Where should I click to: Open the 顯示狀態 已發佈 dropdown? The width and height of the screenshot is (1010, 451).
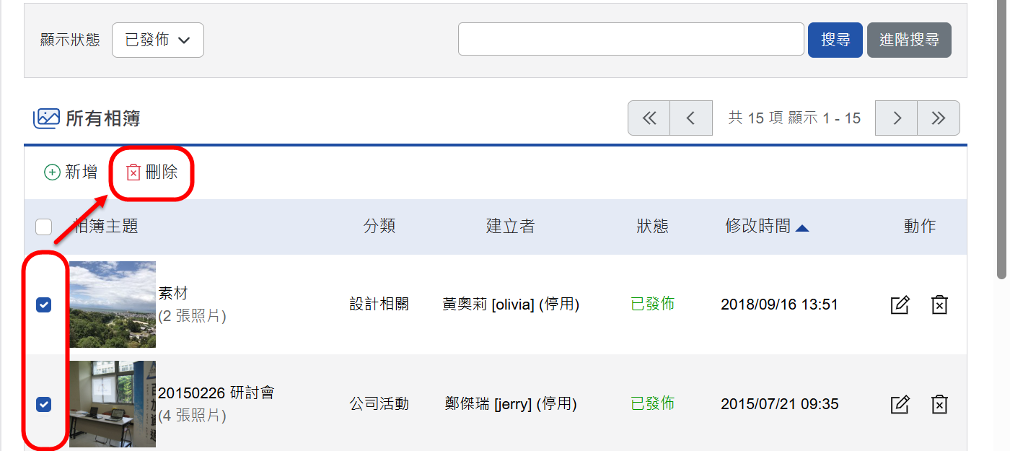click(158, 40)
